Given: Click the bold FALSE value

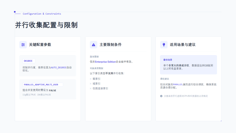Looking at the screenshot, I should (x=52, y=91).
